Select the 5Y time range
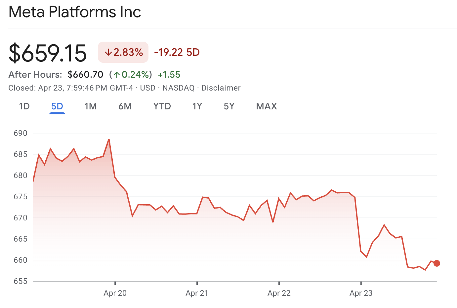This screenshot has width=457, height=308. (x=229, y=106)
